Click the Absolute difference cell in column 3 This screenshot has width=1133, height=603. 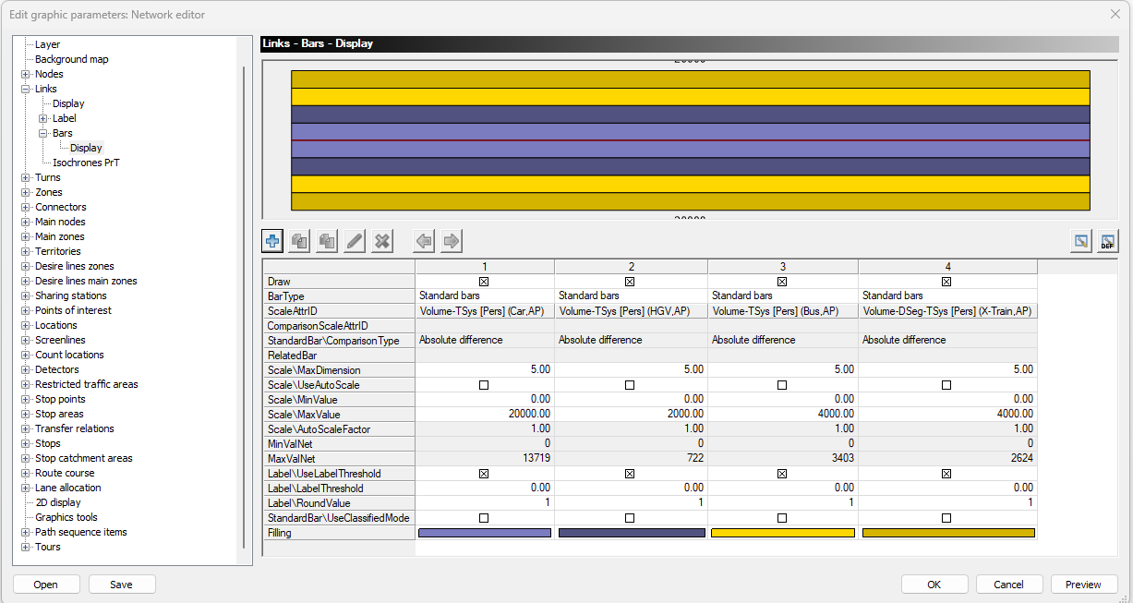pyautogui.click(x=783, y=340)
